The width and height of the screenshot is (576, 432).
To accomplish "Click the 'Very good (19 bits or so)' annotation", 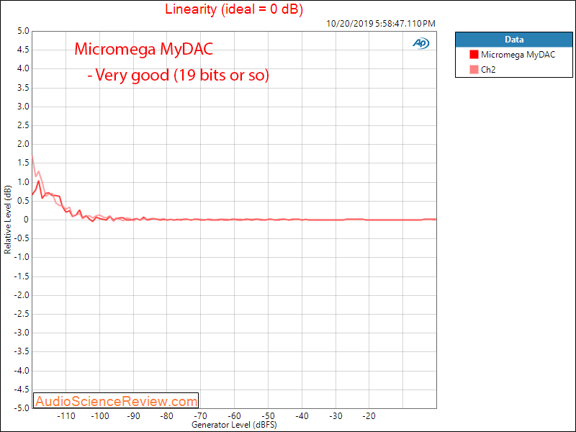I will point(178,75).
